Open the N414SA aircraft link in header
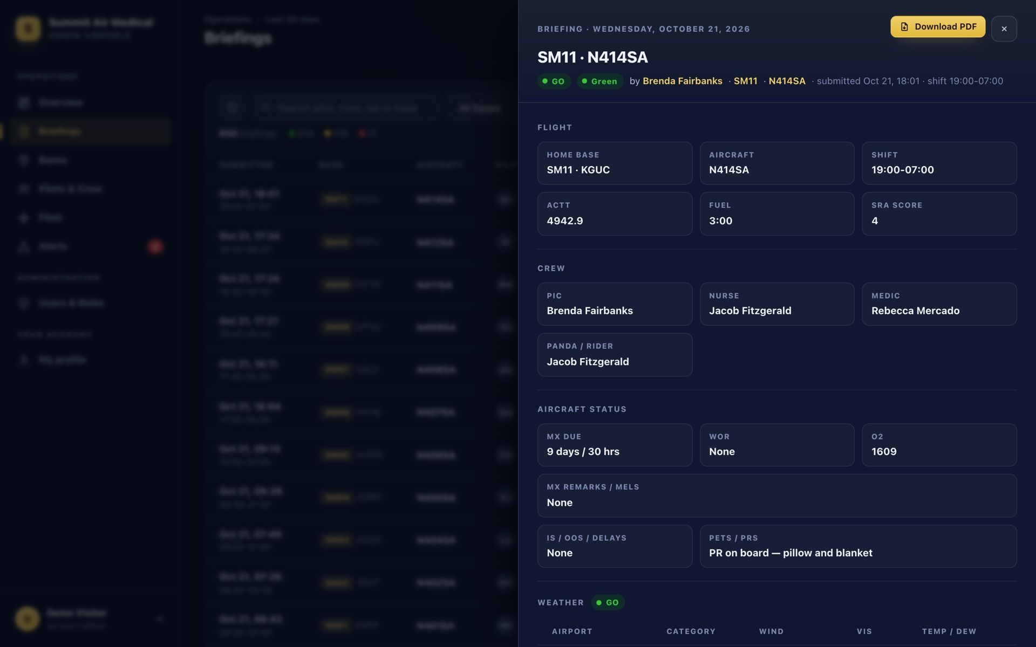The image size is (1036, 647). point(787,81)
